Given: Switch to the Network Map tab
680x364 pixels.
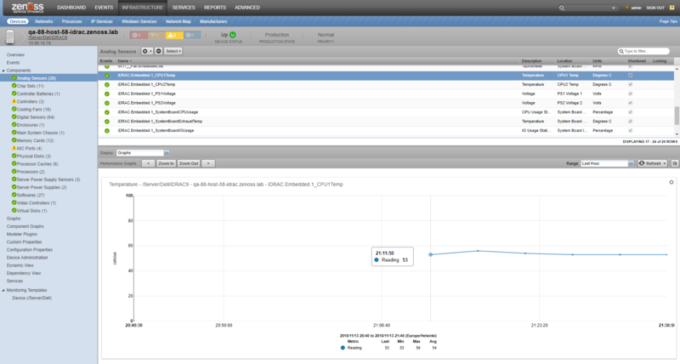Looking at the screenshot, I should 178,21.
